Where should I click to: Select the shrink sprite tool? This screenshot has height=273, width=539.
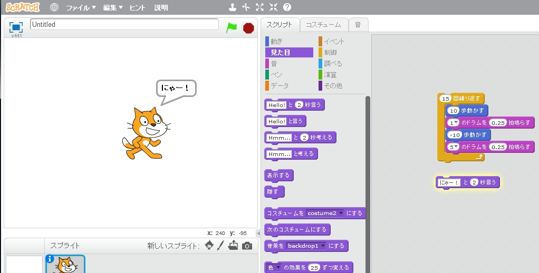click(273, 7)
